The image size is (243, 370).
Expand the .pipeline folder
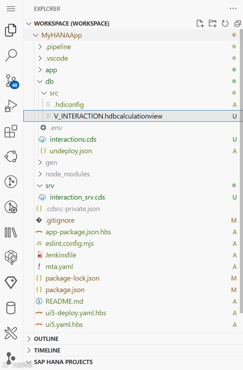click(x=58, y=47)
